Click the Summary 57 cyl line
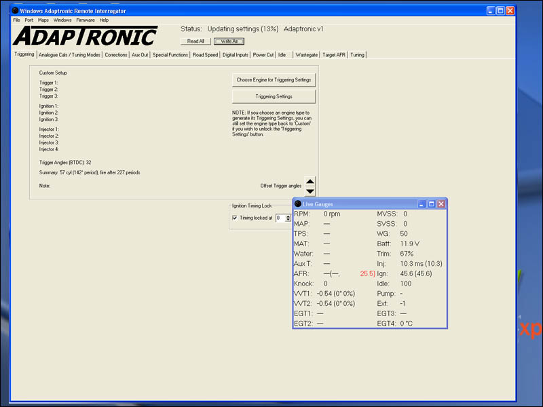 90,172
